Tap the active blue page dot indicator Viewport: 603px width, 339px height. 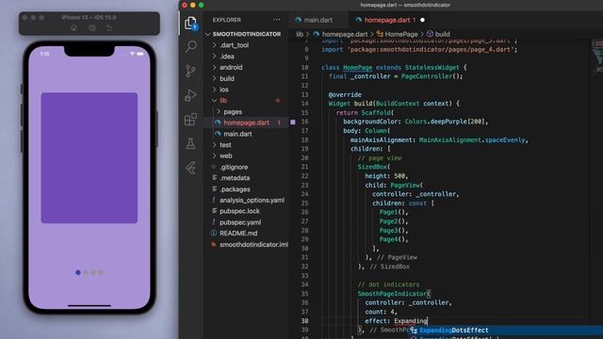tap(78, 272)
